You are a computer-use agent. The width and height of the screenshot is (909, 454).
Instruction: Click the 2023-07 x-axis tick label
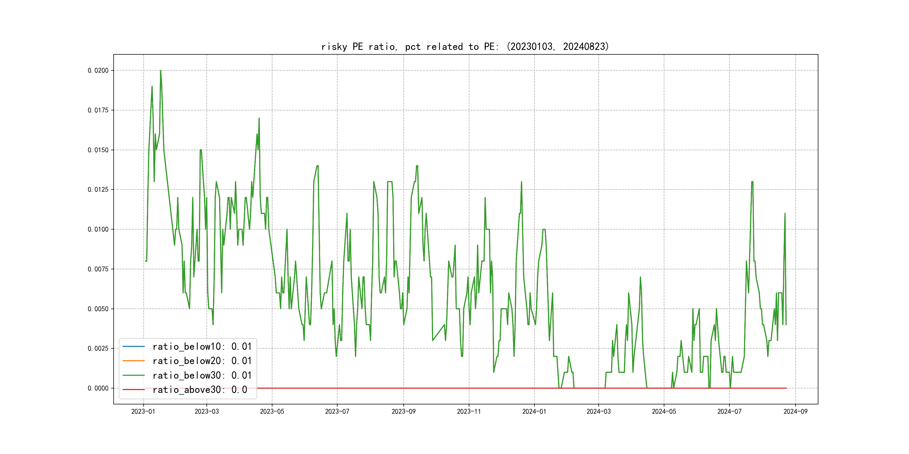click(337, 411)
